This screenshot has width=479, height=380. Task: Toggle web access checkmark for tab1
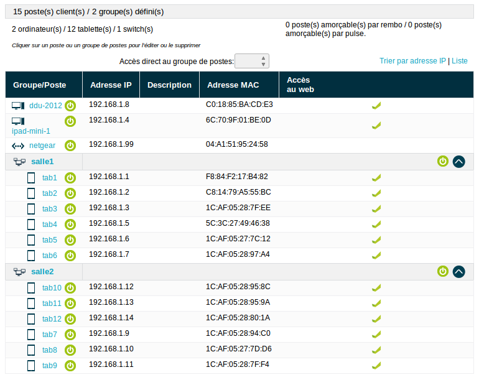(376, 178)
